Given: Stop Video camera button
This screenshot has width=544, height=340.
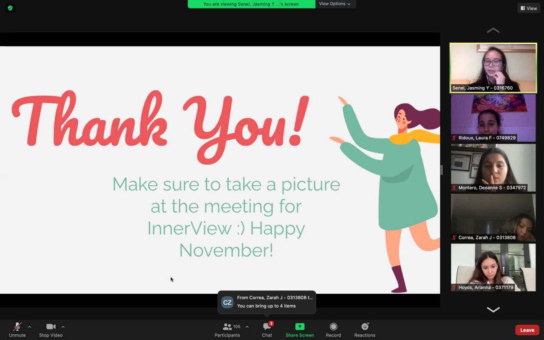Looking at the screenshot, I should 51,329.
